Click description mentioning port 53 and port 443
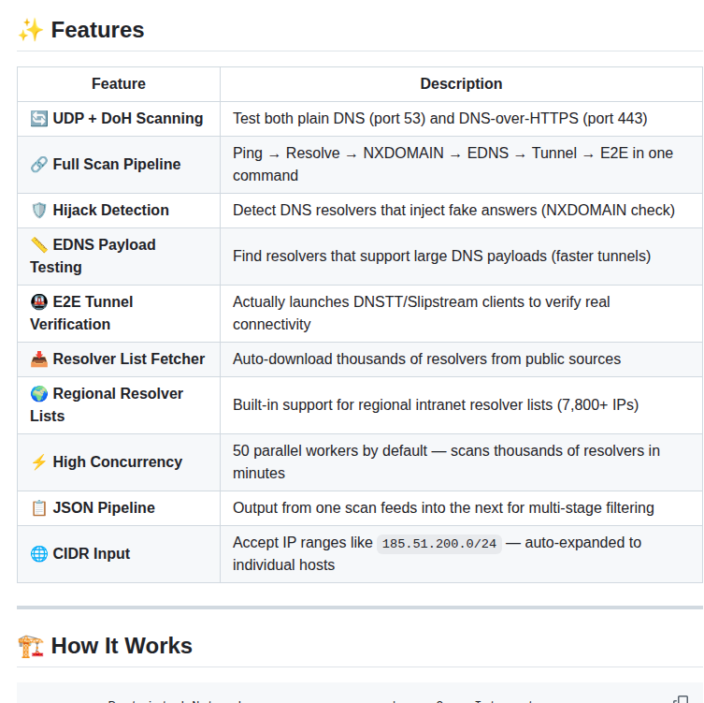Image resolution: width=704 pixels, height=703 pixels. click(440, 119)
